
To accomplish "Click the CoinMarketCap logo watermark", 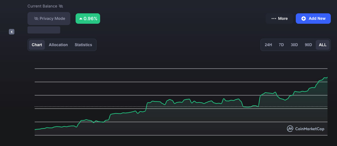I will point(306,129).
